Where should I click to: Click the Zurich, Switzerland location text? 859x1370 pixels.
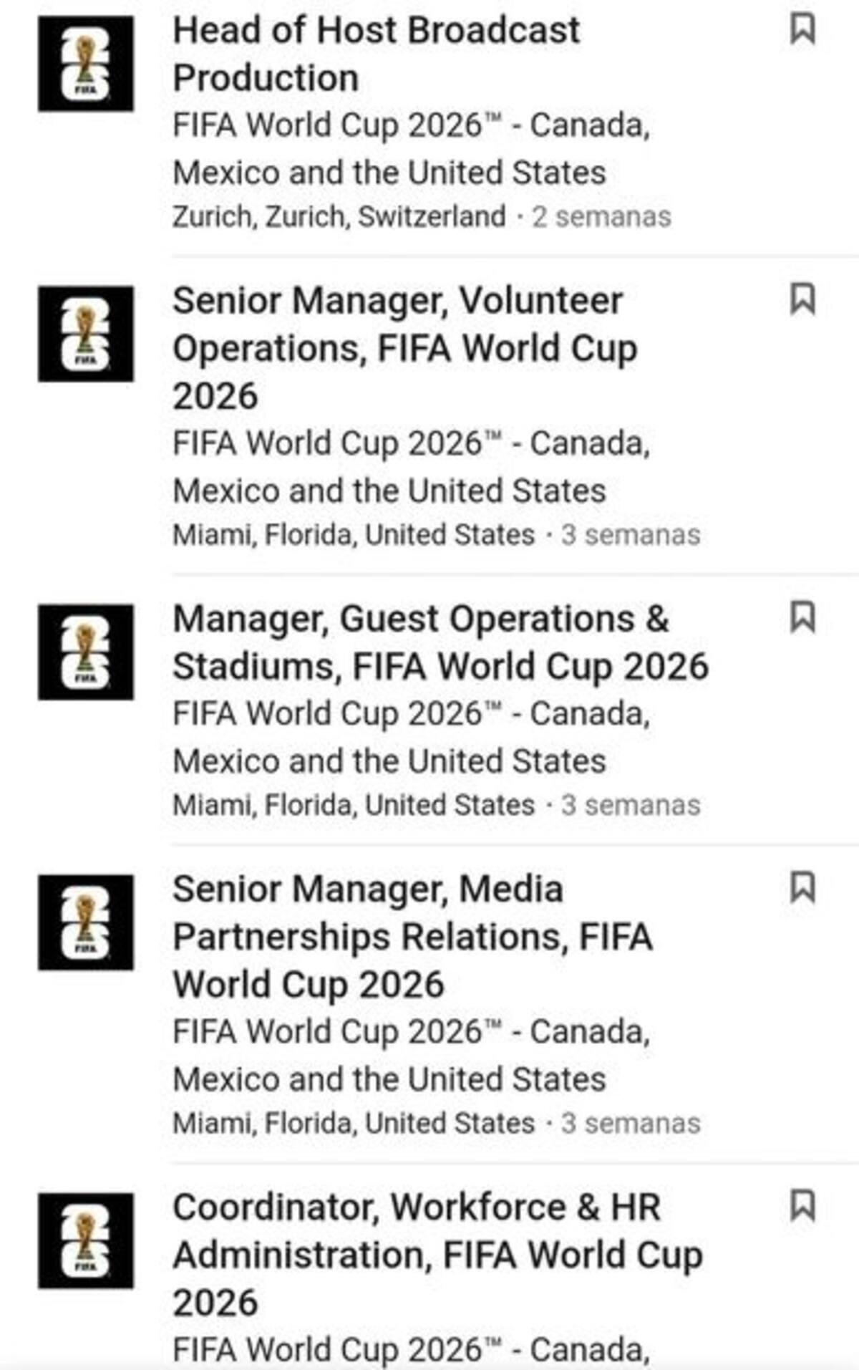coord(339,216)
